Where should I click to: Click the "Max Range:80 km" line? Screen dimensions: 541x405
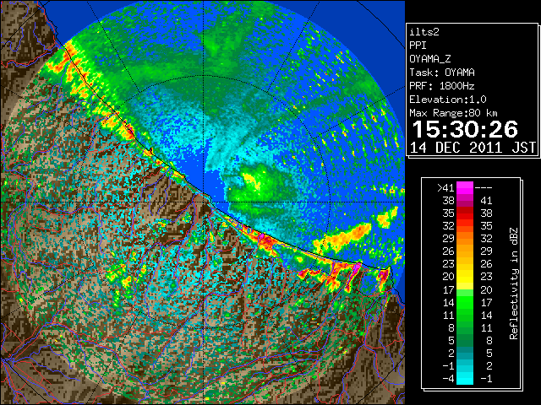453,113
